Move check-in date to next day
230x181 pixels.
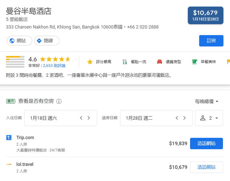tap(89, 118)
